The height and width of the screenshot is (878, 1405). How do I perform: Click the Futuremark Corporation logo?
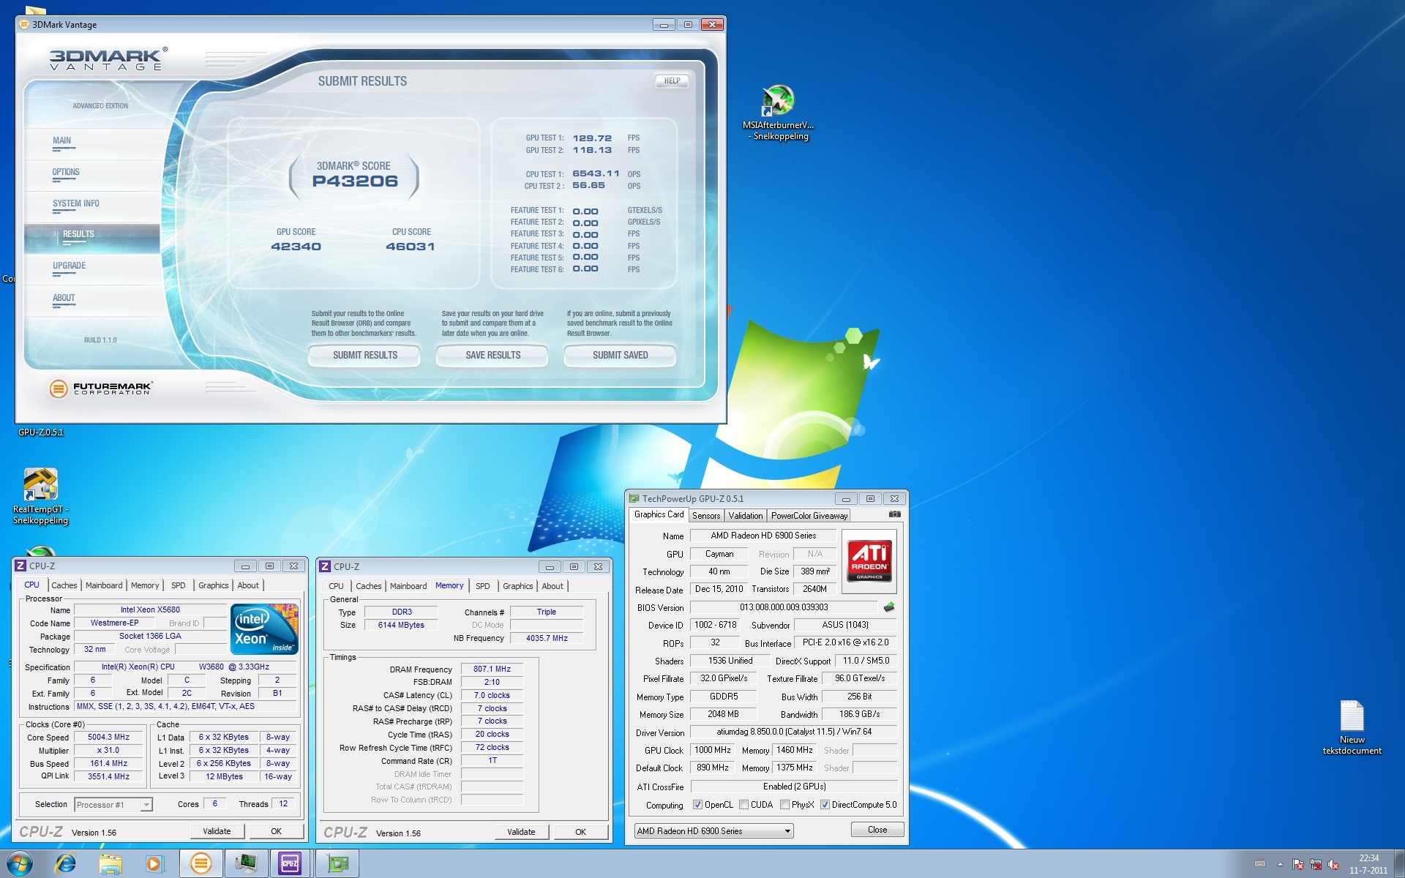[x=101, y=389]
